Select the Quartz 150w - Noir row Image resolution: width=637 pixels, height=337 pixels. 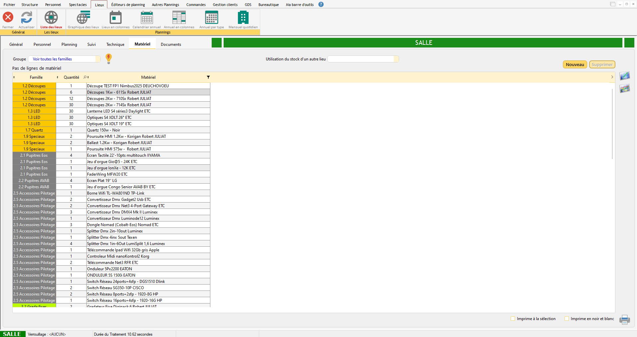pos(148,130)
